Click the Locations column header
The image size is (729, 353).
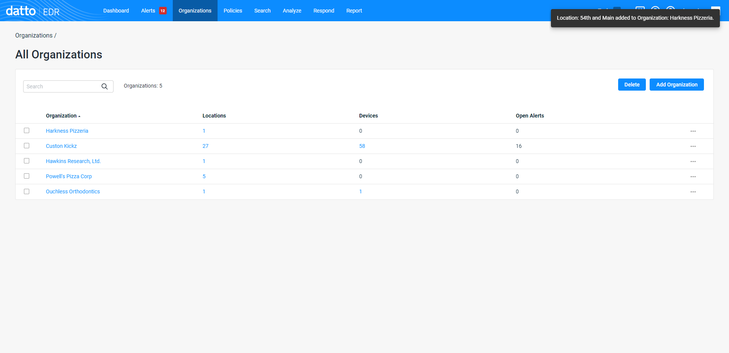pos(214,116)
